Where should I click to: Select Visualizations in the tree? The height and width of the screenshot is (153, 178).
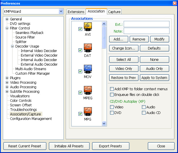[x=20, y=96]
